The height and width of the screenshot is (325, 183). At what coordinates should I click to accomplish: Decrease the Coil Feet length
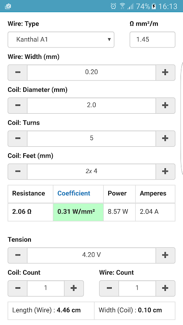coord(17,171)
